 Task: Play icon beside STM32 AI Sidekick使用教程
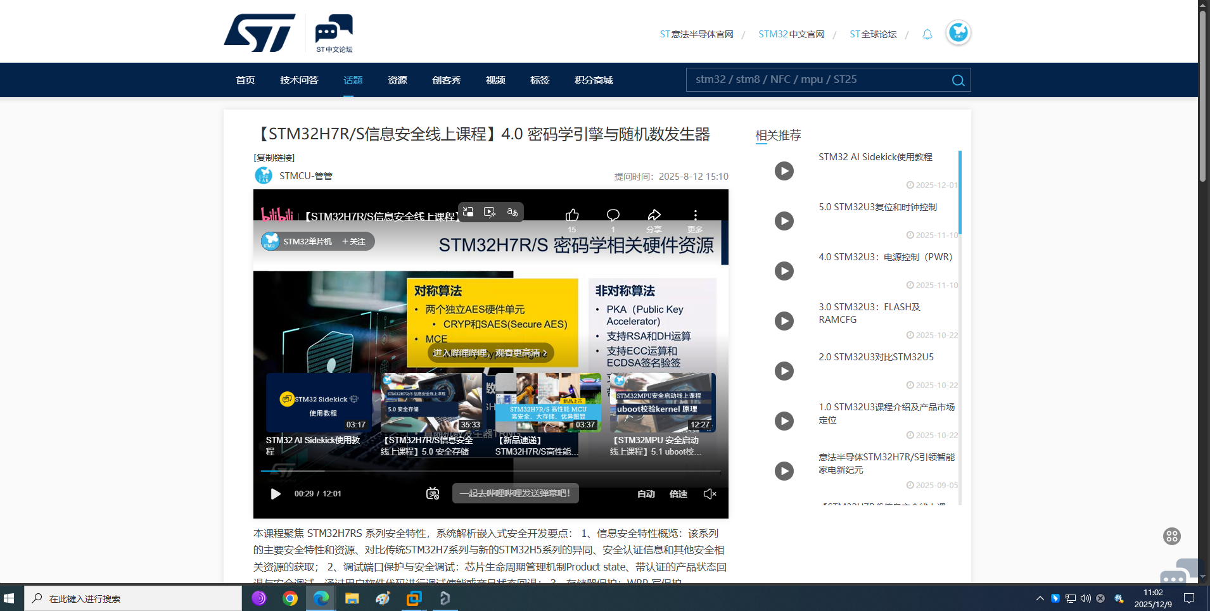pos(784,171)
